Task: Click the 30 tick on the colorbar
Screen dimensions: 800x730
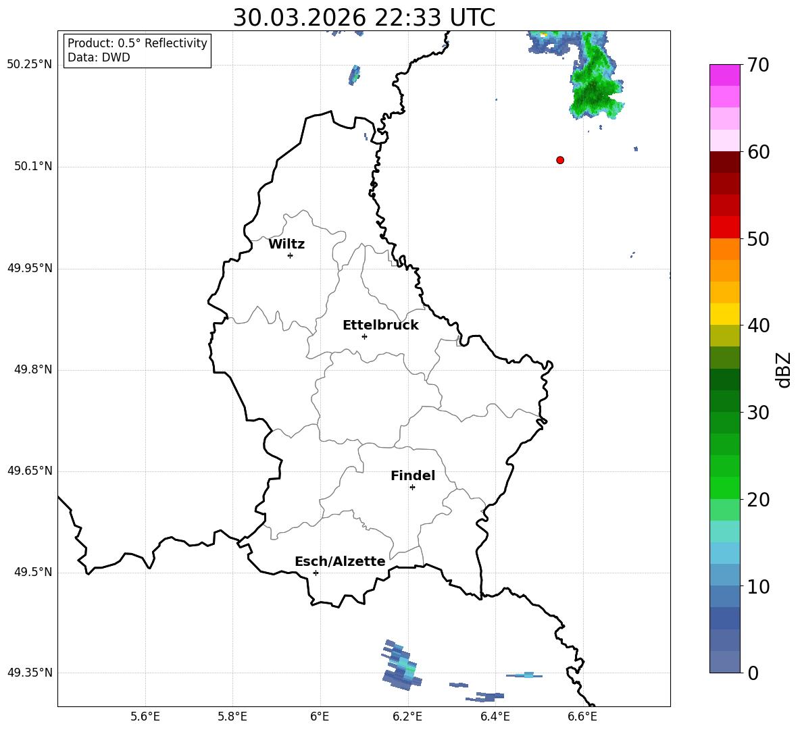Action: pyautogui.click(x=757, y=413)
